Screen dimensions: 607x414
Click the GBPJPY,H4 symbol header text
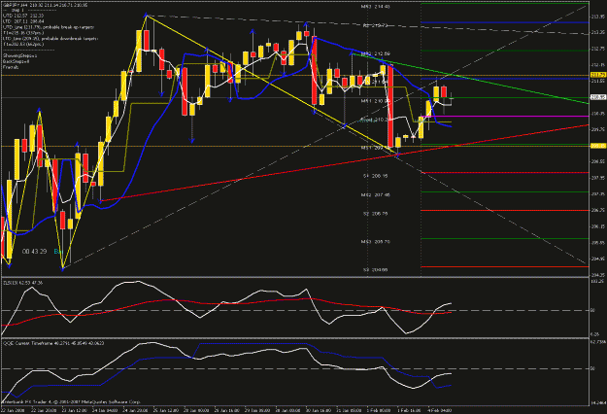coord(45,5)
